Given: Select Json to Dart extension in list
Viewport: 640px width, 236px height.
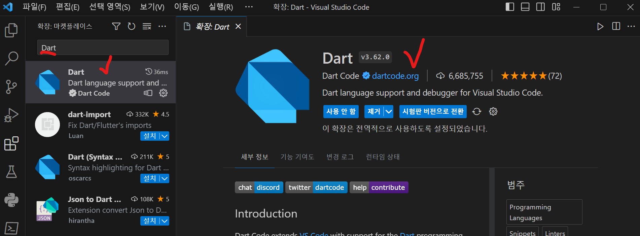Looking at the screenshot, I should coord(101,209).
